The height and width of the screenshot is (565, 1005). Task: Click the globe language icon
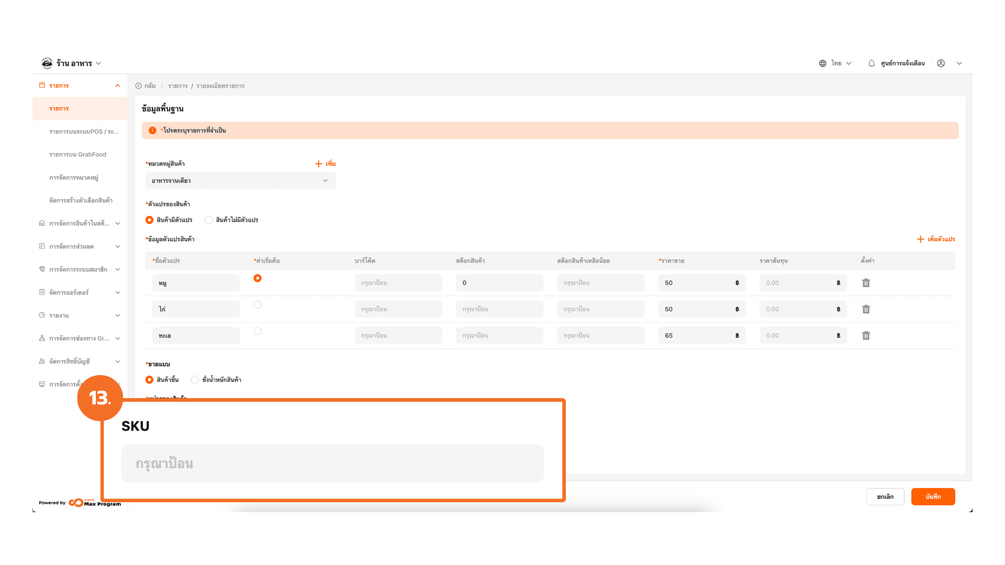click(823, 63)
